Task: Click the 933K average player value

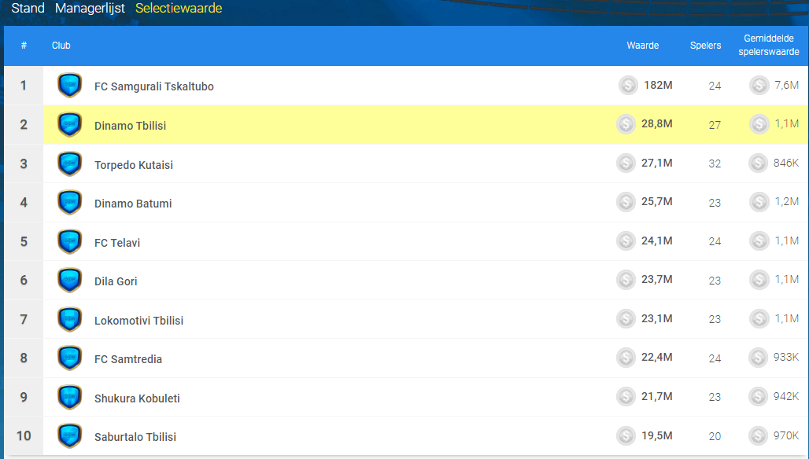Action: (x=785, y=357)
